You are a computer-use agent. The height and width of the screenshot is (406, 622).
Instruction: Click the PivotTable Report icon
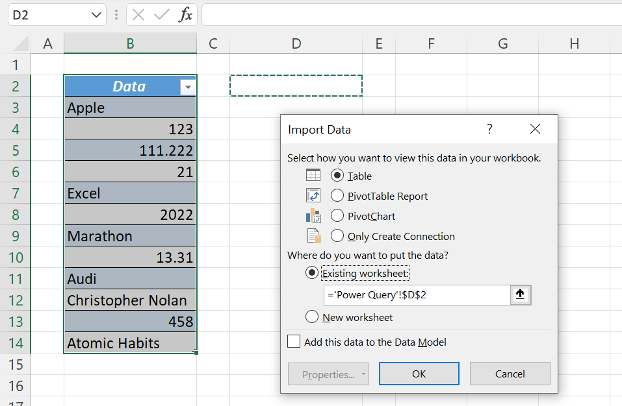(313, 195)
